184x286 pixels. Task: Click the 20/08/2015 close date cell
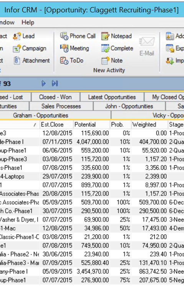[56, 194]
